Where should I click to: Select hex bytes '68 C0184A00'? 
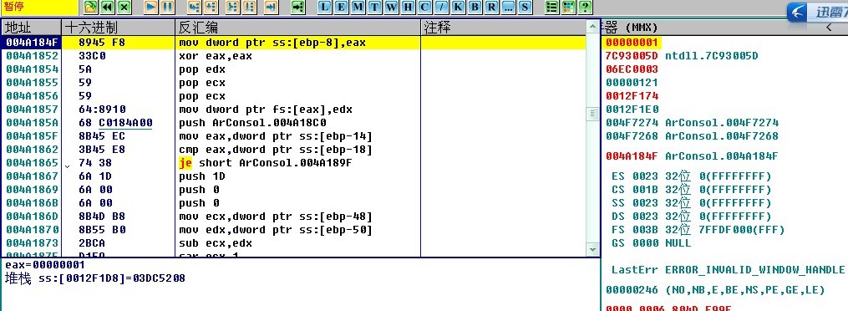click(116, 123)
